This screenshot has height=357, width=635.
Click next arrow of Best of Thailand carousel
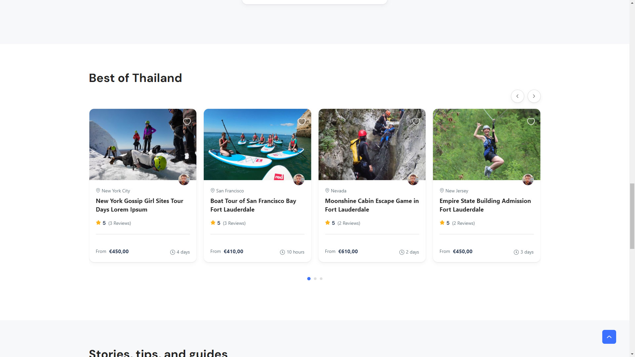point(534,96)
